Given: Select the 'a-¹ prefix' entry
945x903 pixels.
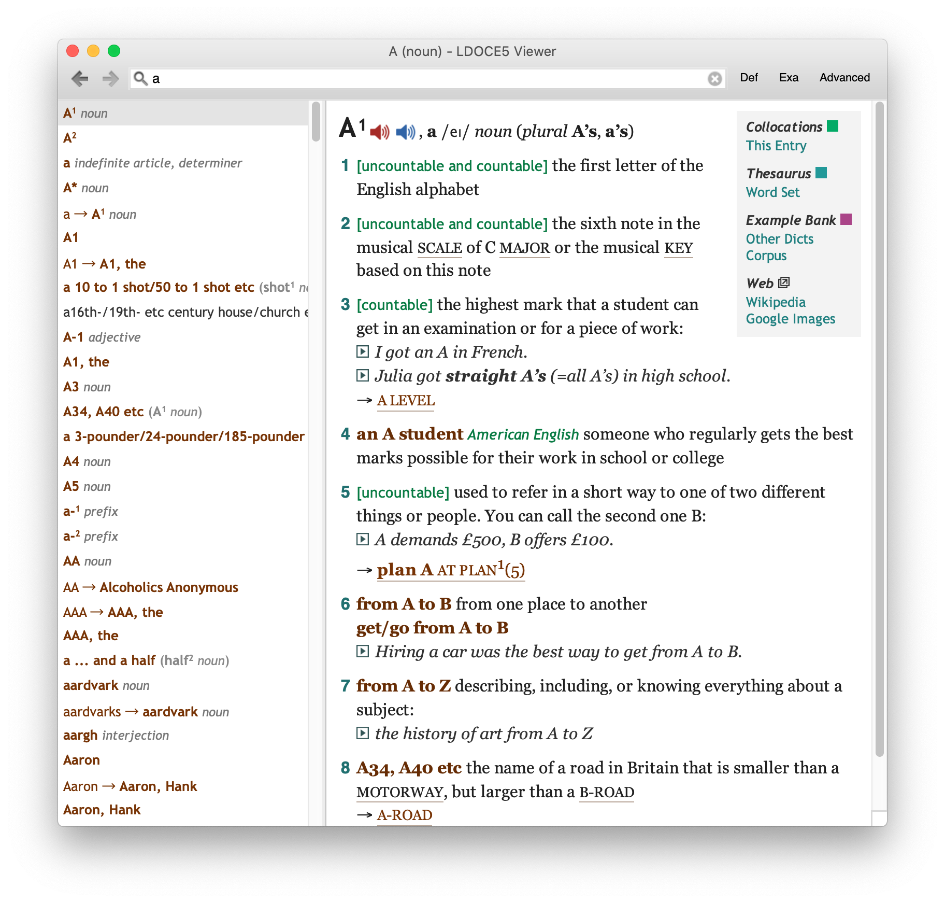Looking at the screenshot, I should pyautogui.click(x=183, y=511).
